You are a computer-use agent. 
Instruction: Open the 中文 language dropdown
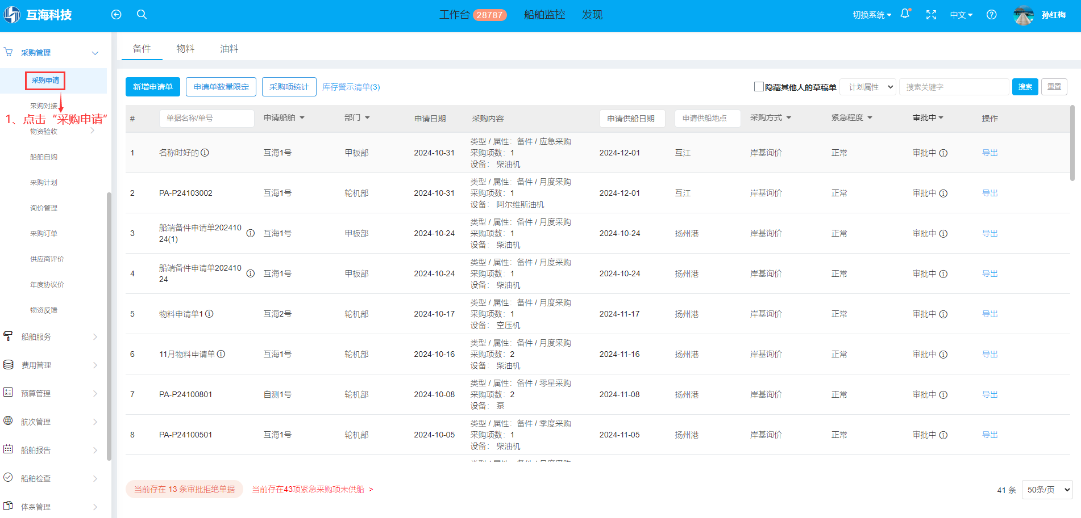tap(961, 15)
